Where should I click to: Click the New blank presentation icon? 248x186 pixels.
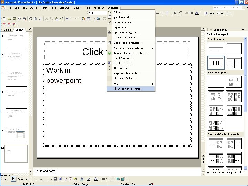pyautogui.click(x=4, y=19)
